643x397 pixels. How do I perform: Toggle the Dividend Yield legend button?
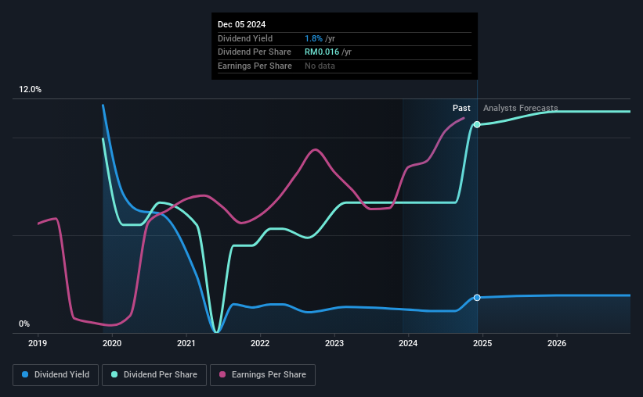coord(56,375)
